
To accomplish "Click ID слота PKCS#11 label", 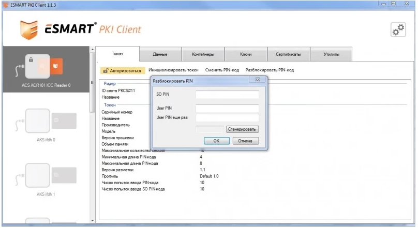I will pos(118,90).
